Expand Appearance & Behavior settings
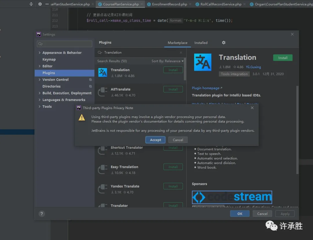Screen dimensions: 313x240 click(39, 53)
